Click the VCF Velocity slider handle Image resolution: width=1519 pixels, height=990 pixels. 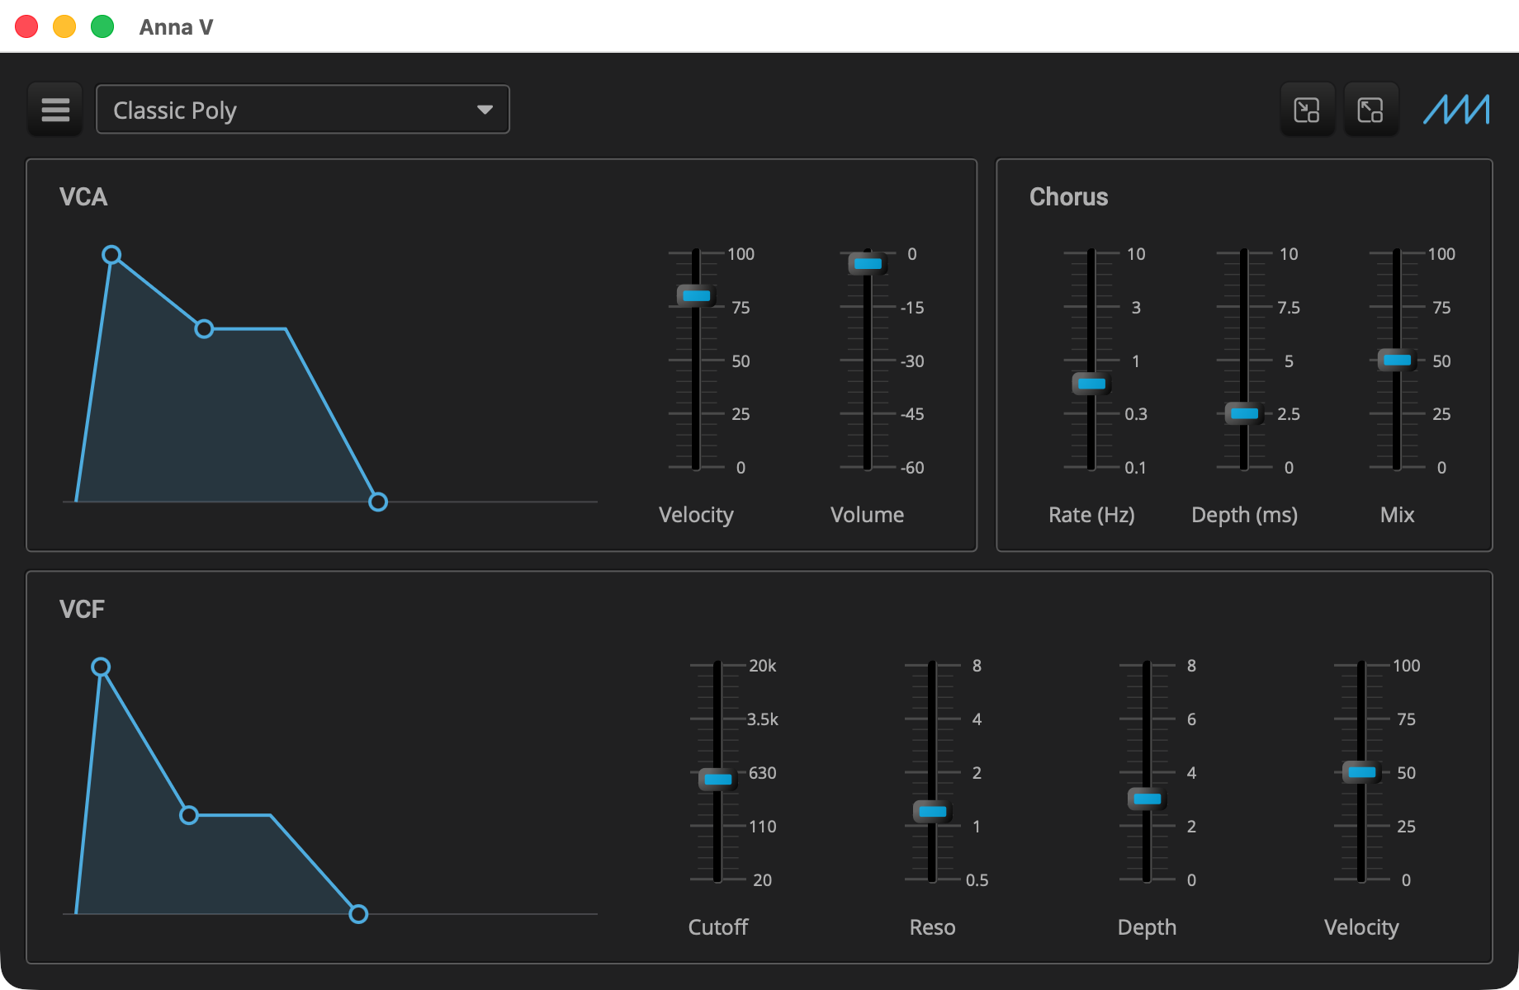click(x=1361, y=772)
